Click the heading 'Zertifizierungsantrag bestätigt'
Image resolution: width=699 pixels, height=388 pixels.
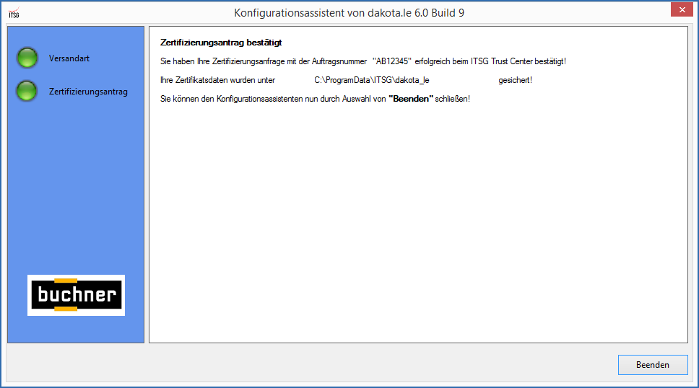(220, 43)
